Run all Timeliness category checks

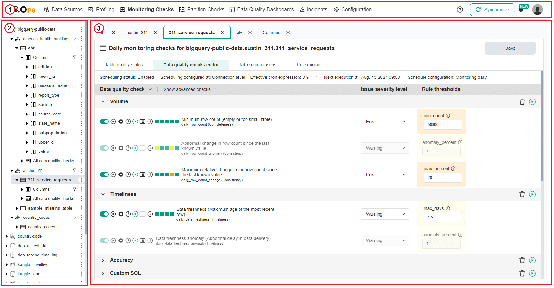pos(532,194)
